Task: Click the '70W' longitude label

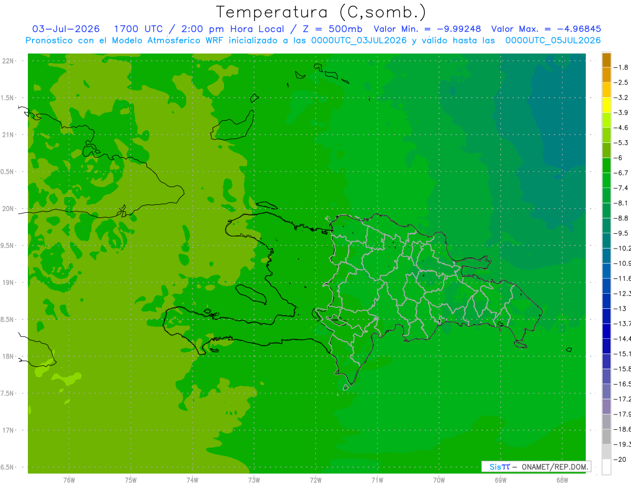Action: click(x=439, y=480)
